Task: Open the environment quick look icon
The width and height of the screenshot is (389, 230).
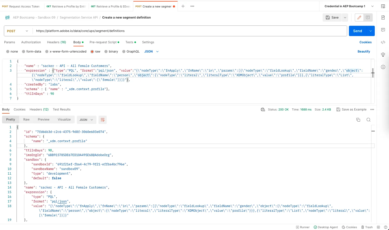Action: pyautogui.click(x=383, y=6)
